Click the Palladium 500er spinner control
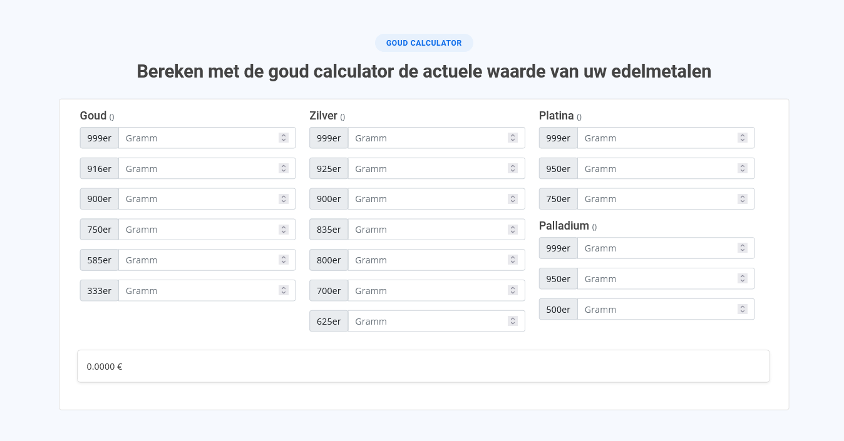Image resolution: width=844 pixels, height=441 pixels. coord(743,310)
